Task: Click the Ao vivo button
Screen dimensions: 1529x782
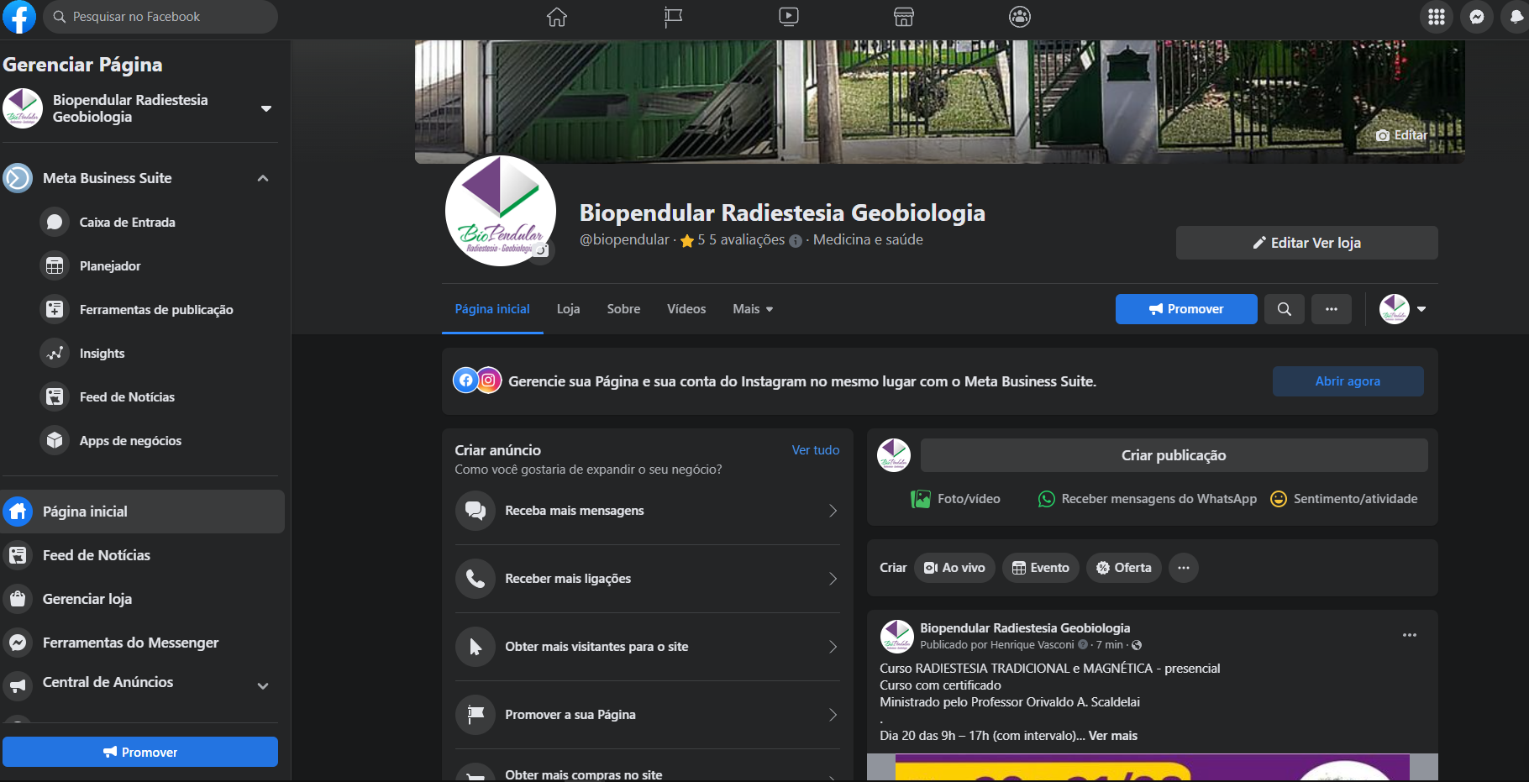Action: 955,568
